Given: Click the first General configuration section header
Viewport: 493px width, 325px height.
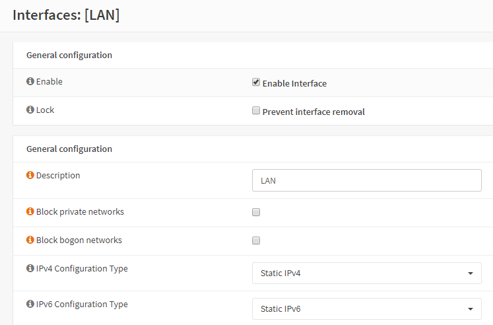Looking at the screenshot, I should pos(69,55).
